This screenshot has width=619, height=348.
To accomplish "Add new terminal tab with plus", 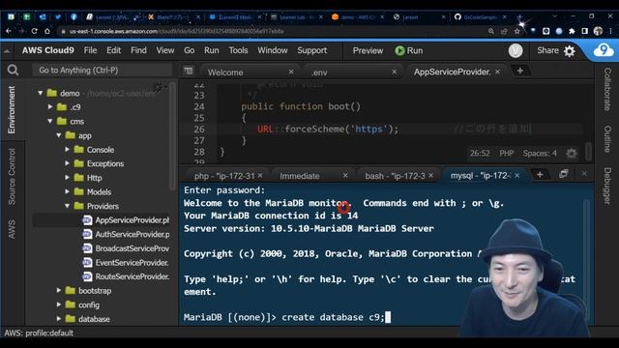I will pos(540,174).
